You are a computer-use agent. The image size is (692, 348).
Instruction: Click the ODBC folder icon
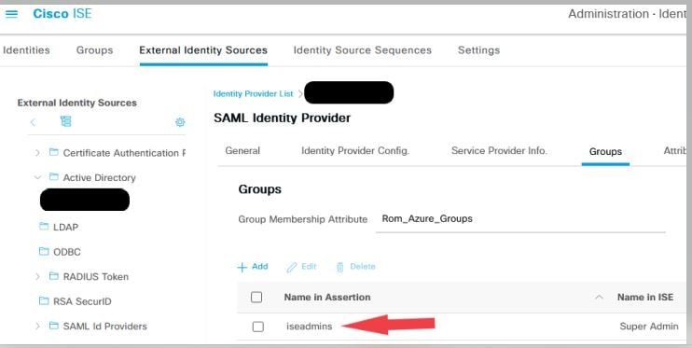pos(44,251)
